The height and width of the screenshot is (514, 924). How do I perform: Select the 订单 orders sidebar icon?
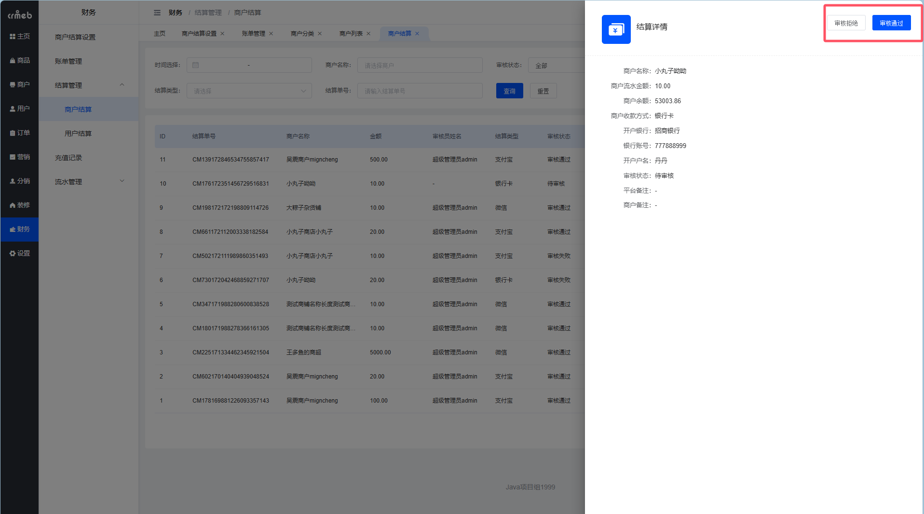13,133
